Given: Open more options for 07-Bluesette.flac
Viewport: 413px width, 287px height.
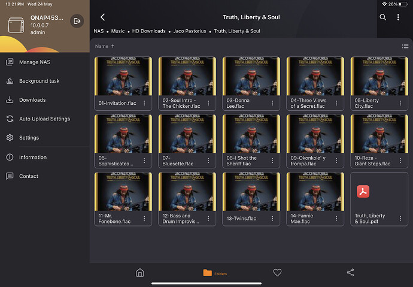Looking at the screenshot, I should pos(208,161).
